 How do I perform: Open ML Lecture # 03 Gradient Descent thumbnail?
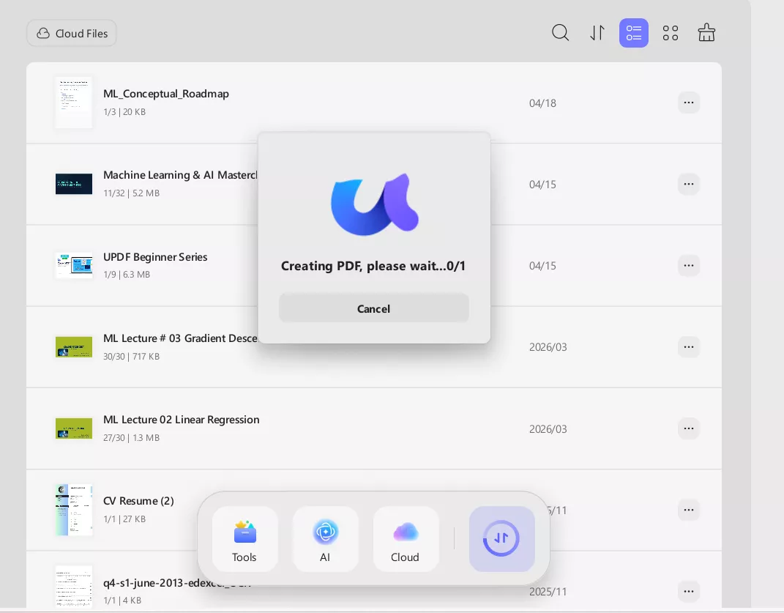point(73,347)
